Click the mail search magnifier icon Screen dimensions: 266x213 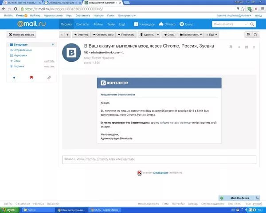click(x=252, y=24)
